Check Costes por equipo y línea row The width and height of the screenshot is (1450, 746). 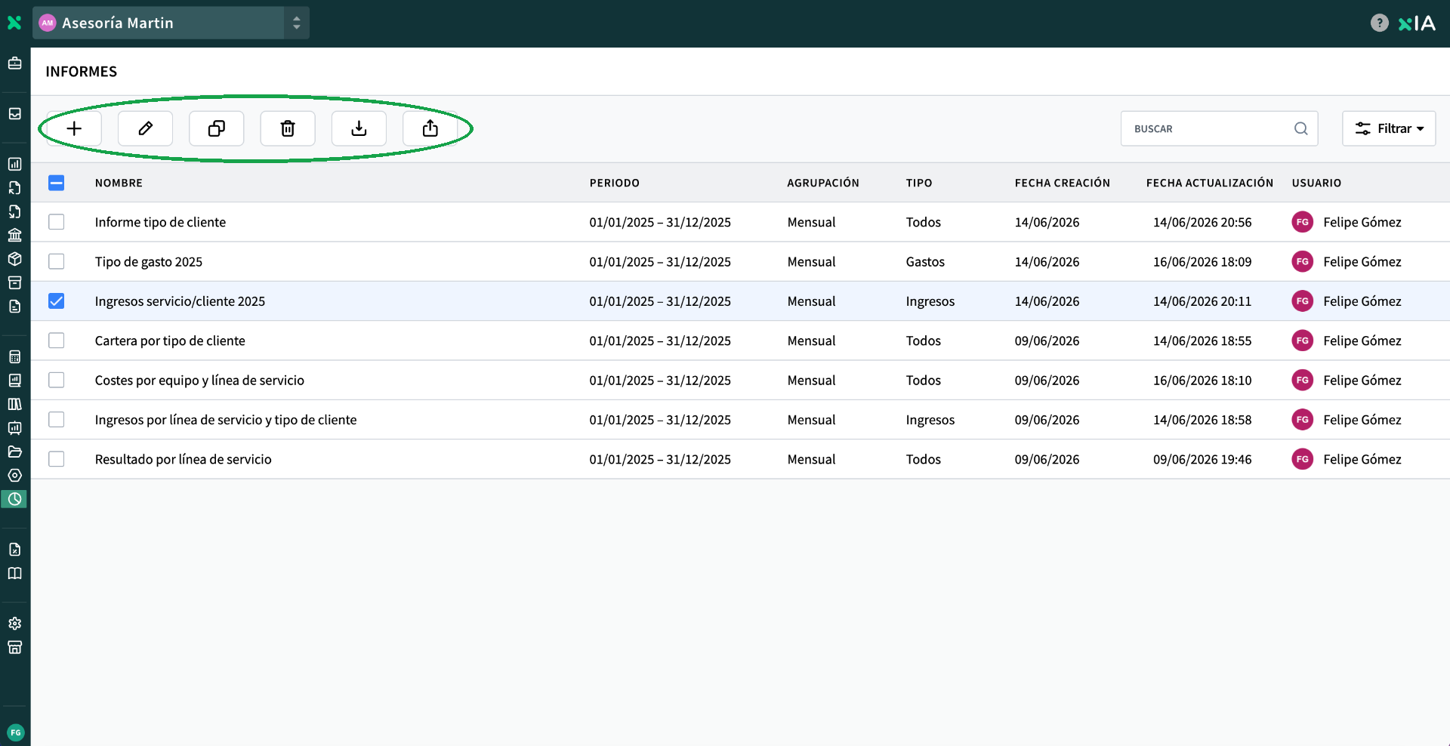point(57,380)
